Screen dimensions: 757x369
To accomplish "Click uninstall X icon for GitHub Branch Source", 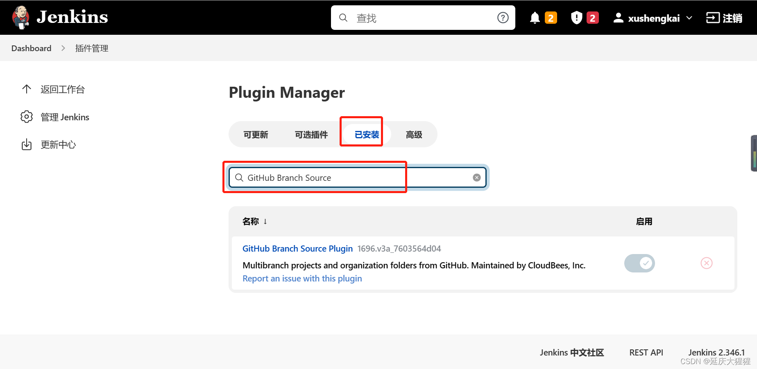I will pyautogui.click(x=707, y=263).
